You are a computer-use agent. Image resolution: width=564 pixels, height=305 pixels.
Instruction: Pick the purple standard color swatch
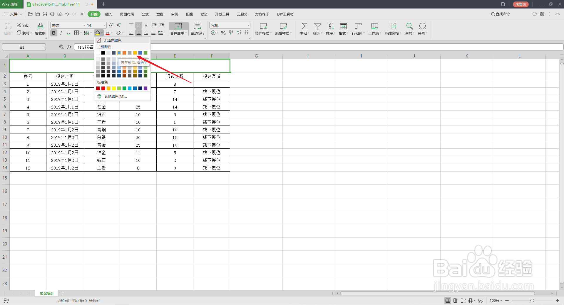[x=145, y=88]
